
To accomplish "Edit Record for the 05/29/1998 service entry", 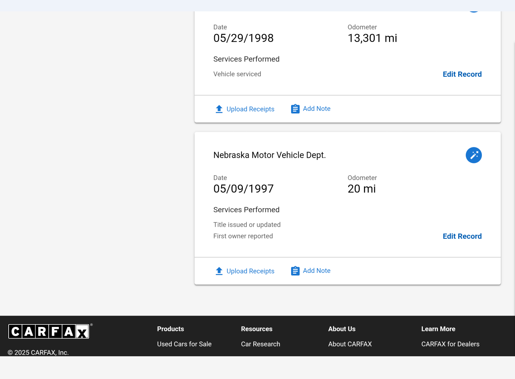I will [462, 74].
